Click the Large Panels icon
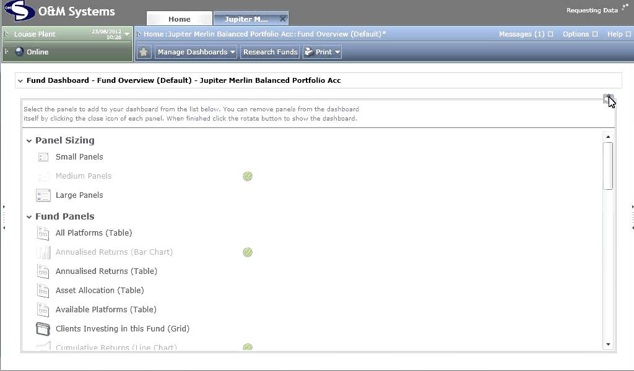The height and width of the screenshot is (371, 634). (x=43, y=195)
